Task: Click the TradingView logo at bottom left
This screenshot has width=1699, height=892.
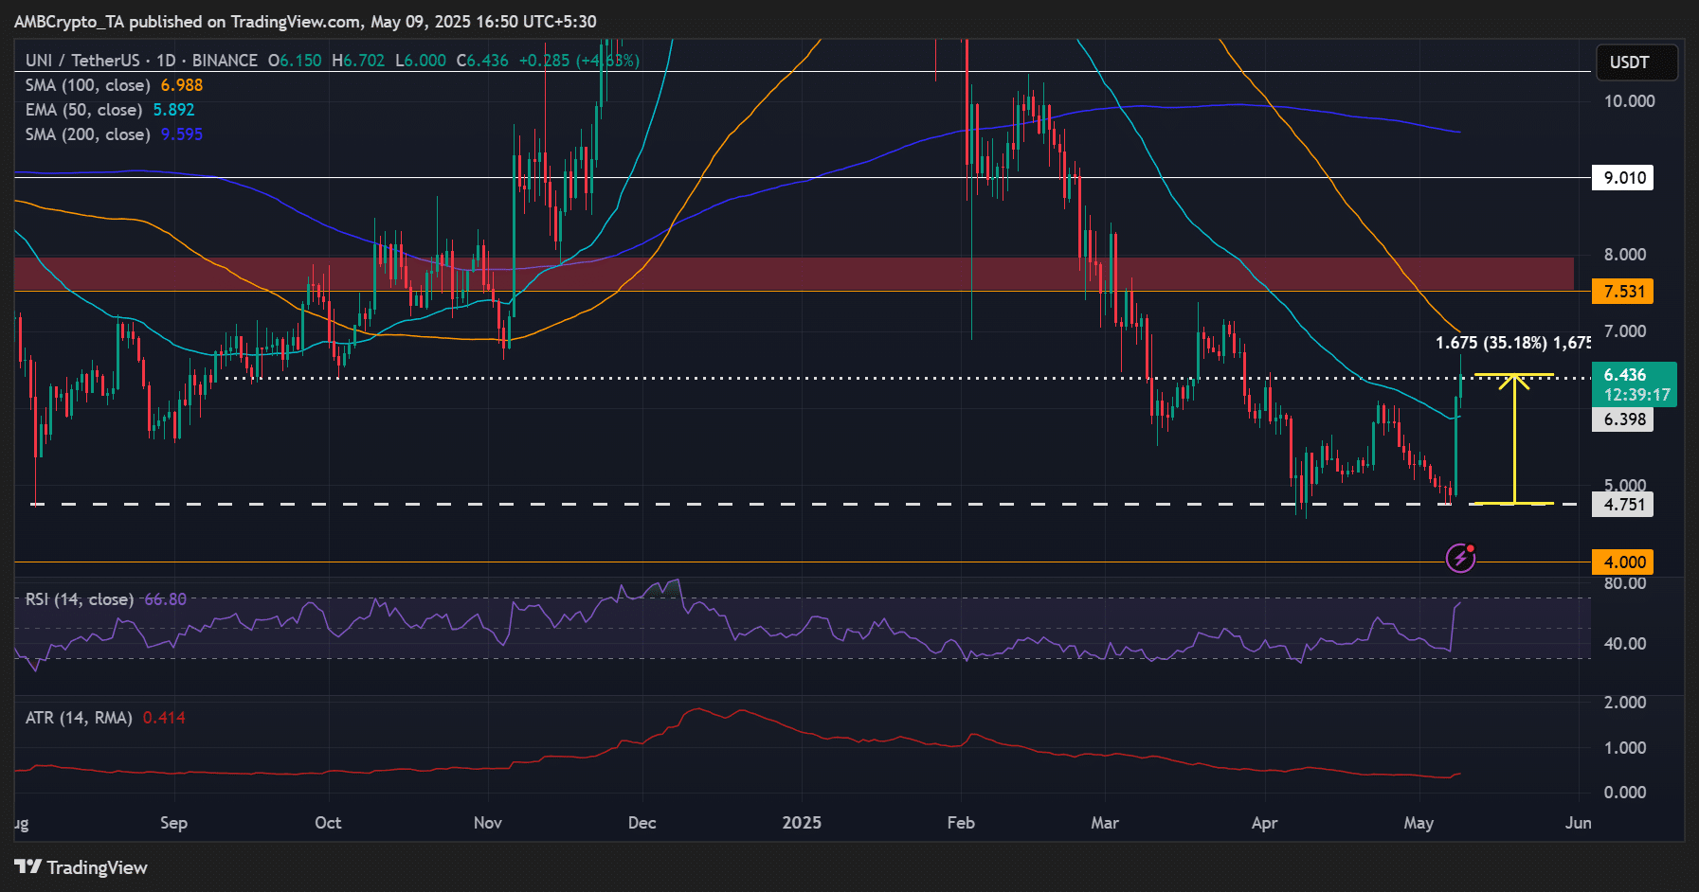Action: (81, 867)
